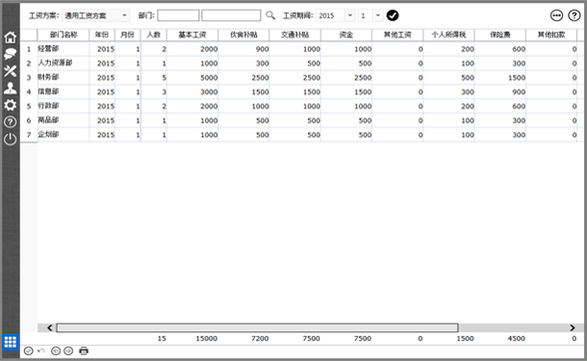Click the 人数 column header

click(x=154, y=35)
